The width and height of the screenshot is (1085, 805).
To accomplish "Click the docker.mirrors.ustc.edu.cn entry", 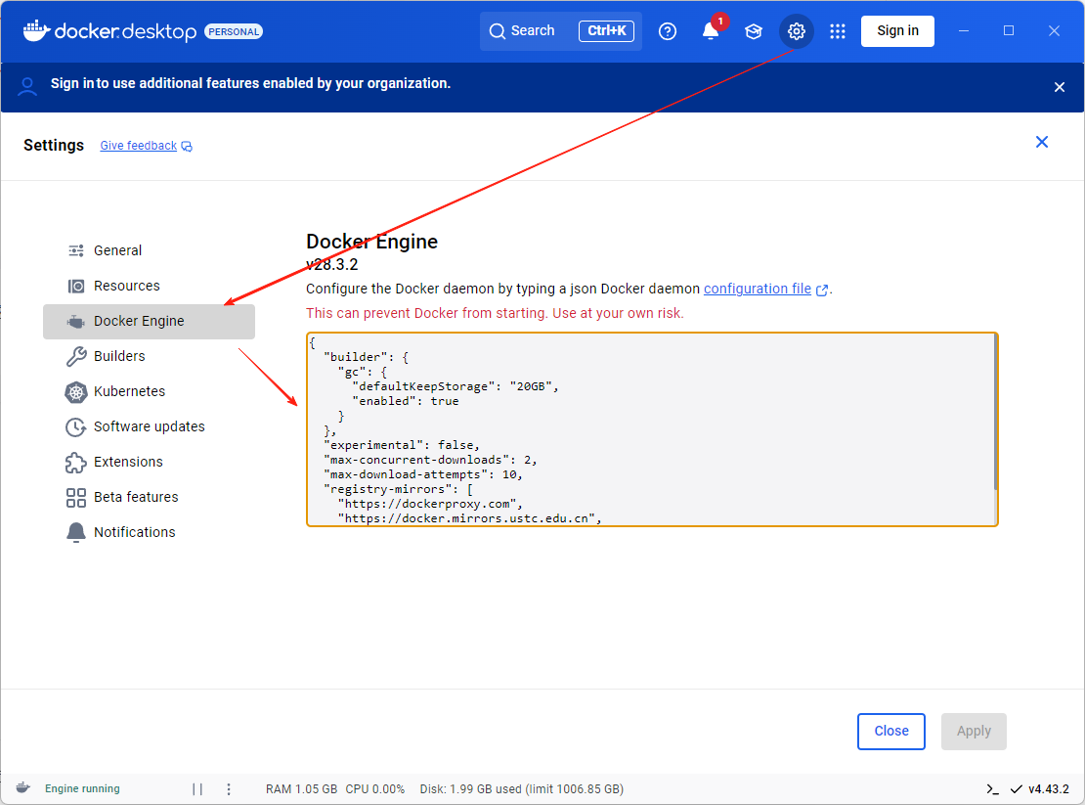I will click(x=469, y=518).
